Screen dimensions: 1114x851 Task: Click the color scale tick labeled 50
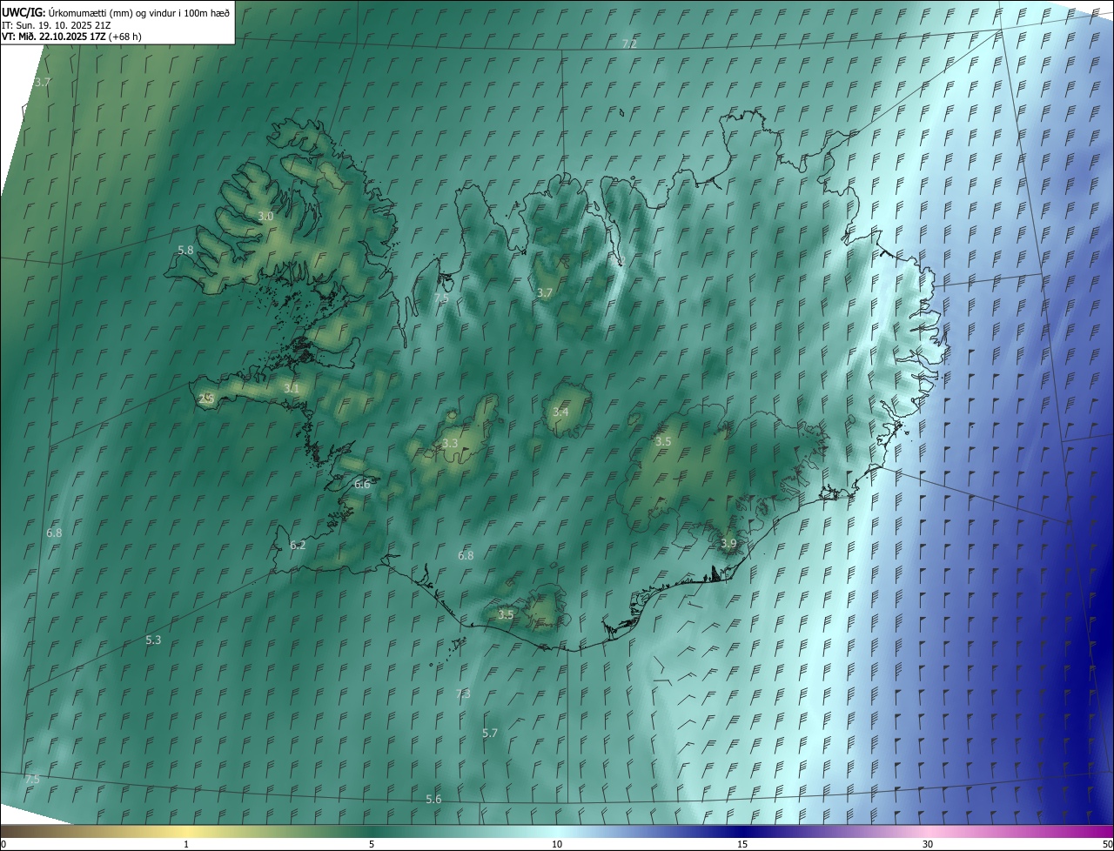tap(1107, 844)
